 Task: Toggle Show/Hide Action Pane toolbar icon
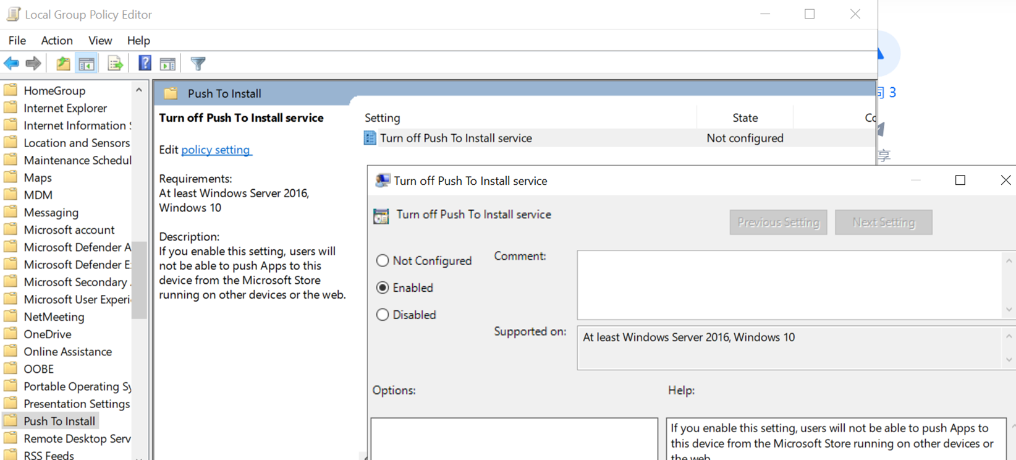pos(167,63)
